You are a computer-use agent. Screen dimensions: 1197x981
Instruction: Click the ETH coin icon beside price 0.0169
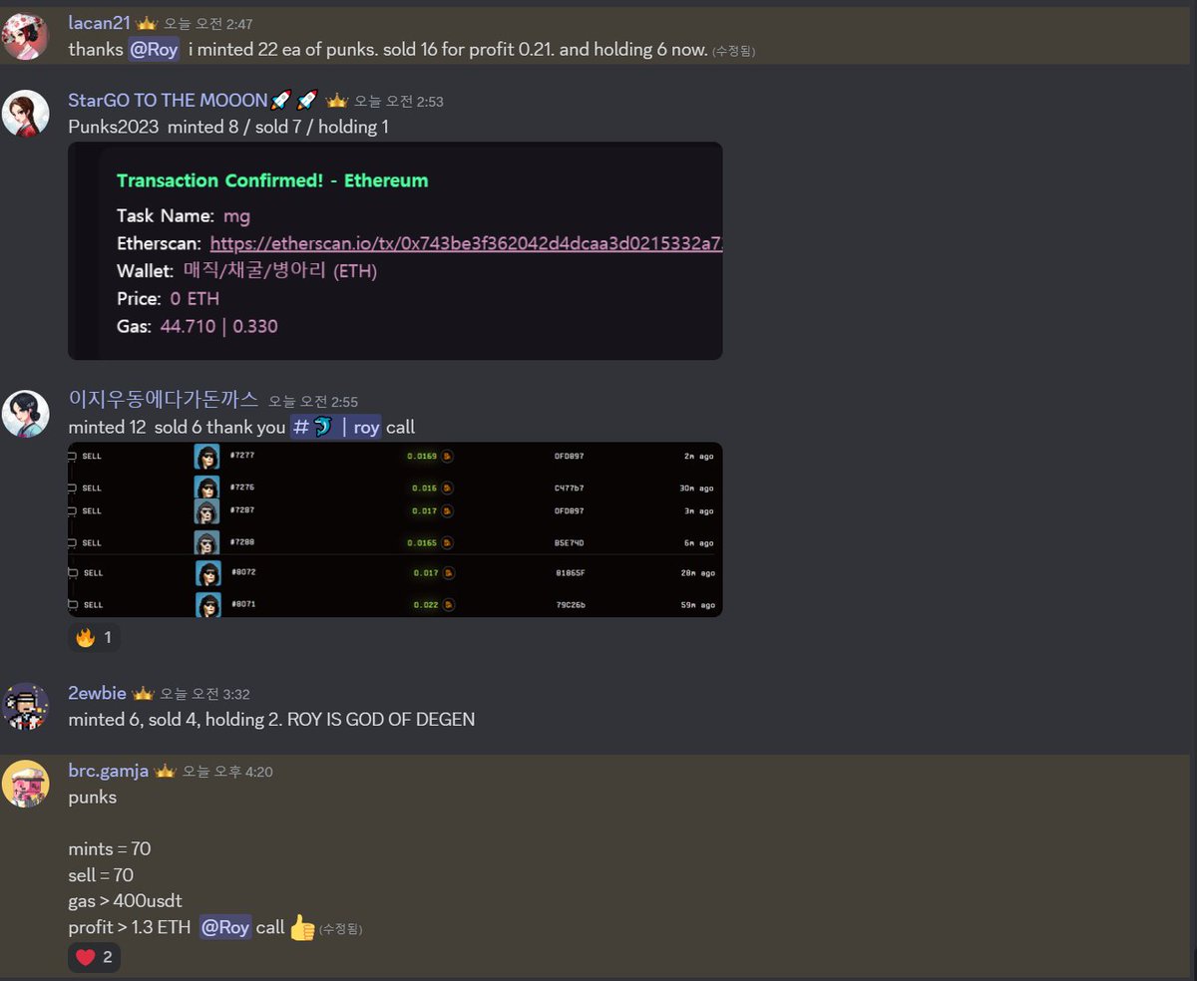(x=449, y=456)
